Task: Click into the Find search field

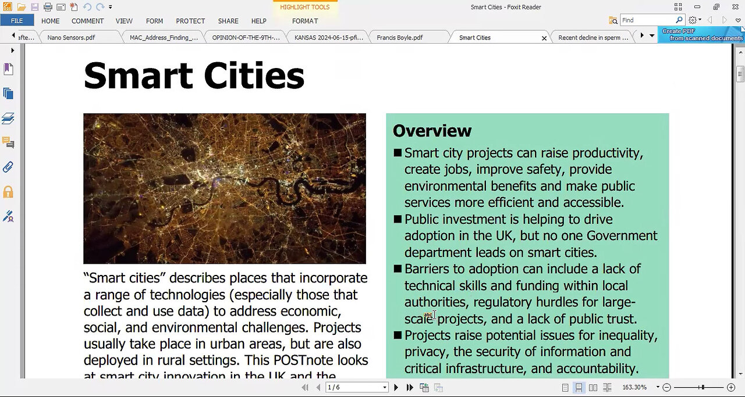Action: 647,20
